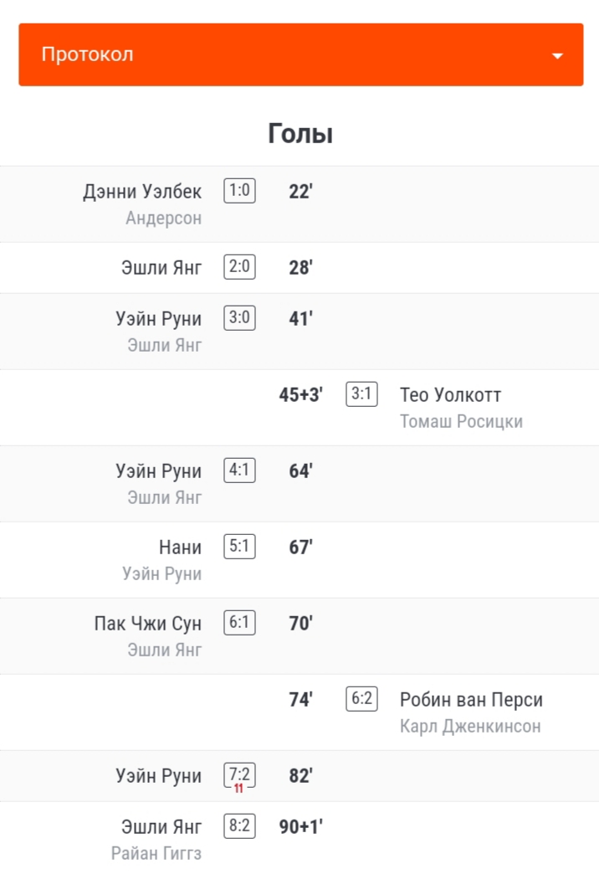This screenshot has width=599, height=874.
Task: Select the 7:2 penalty score badge
Action: click(239, 776)
